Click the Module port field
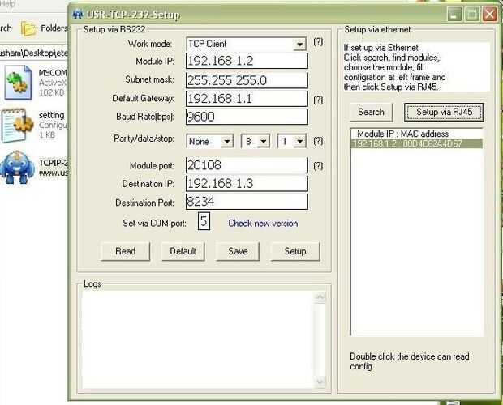Viewport: 503px width, 405px height. click(x=247, y=165)
